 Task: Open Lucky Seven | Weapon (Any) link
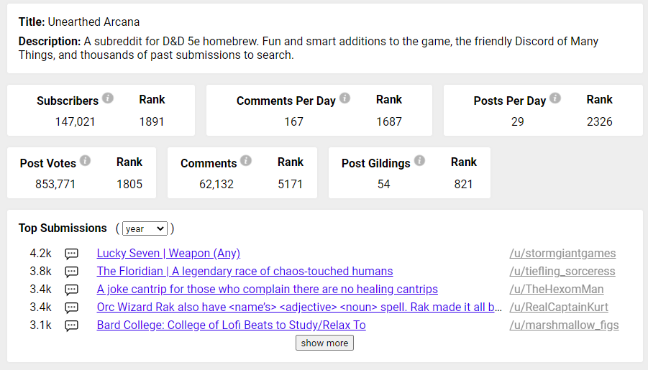point(168,253)
